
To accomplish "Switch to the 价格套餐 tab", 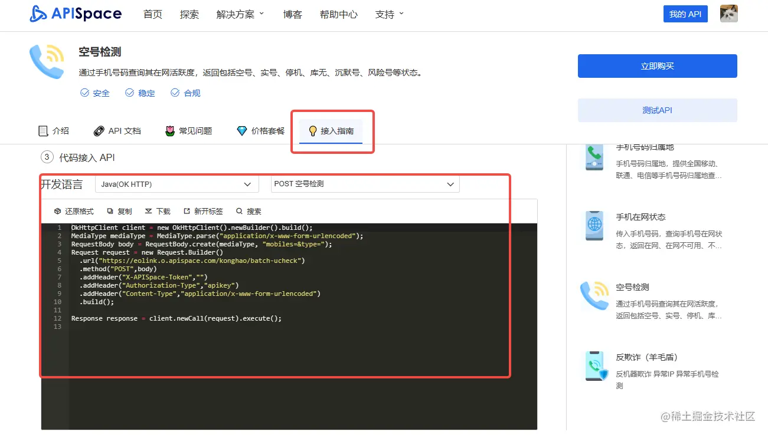I will [260, 131].
